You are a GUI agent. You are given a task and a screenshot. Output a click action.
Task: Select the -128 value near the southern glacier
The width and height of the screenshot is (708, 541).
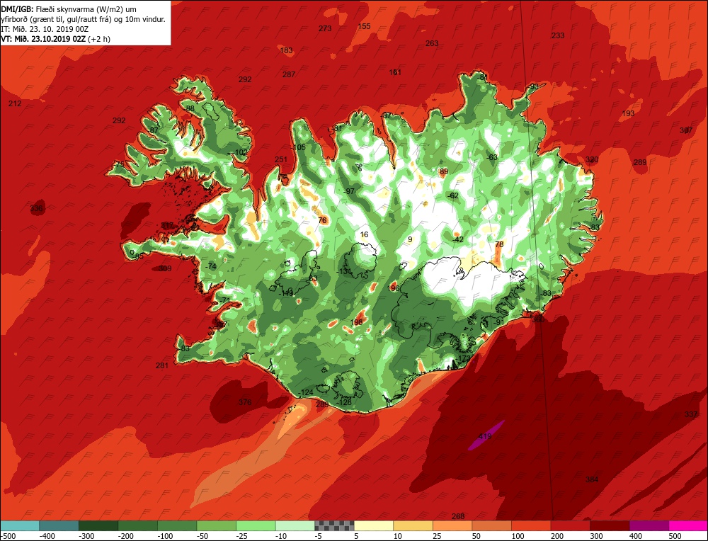[x=344, y=402]
